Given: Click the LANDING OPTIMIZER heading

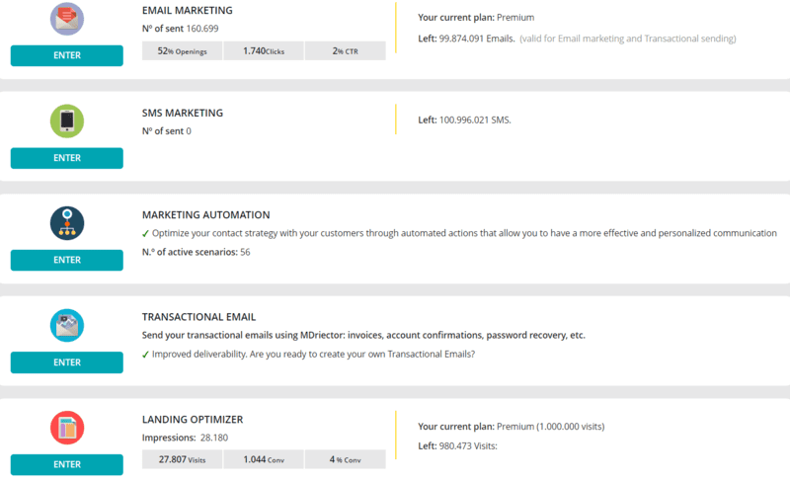Looking at the screenshot, I should [x=193, y=420].
